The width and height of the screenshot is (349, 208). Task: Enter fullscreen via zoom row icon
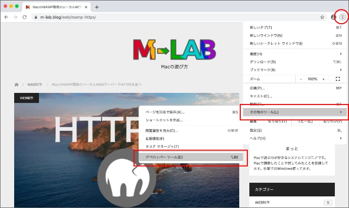pos(337,79)
